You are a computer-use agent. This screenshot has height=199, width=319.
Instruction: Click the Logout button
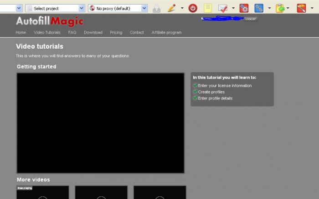point(251,19)
